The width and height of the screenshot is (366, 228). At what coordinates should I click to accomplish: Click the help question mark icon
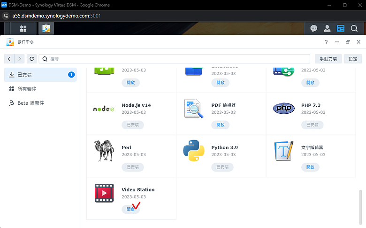pyautogui.click(x=326, y=42)
